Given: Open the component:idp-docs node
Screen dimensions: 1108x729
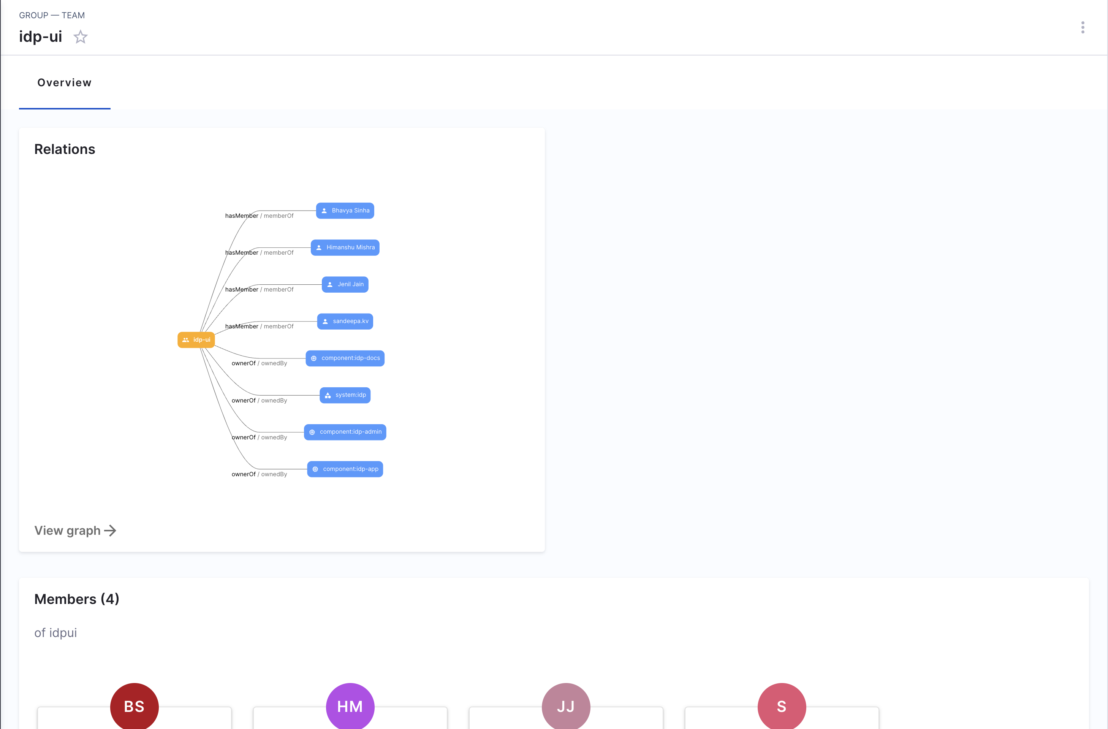Looking at the screenshot, I should tap(345, 358).
